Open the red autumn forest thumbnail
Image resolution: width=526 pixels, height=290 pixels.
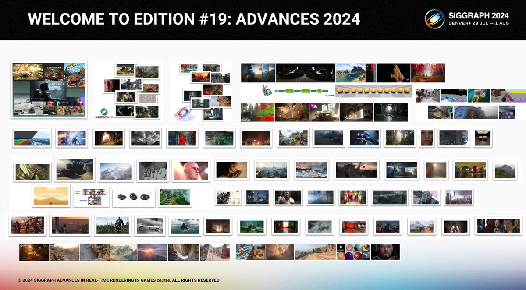tap(428, 73)
